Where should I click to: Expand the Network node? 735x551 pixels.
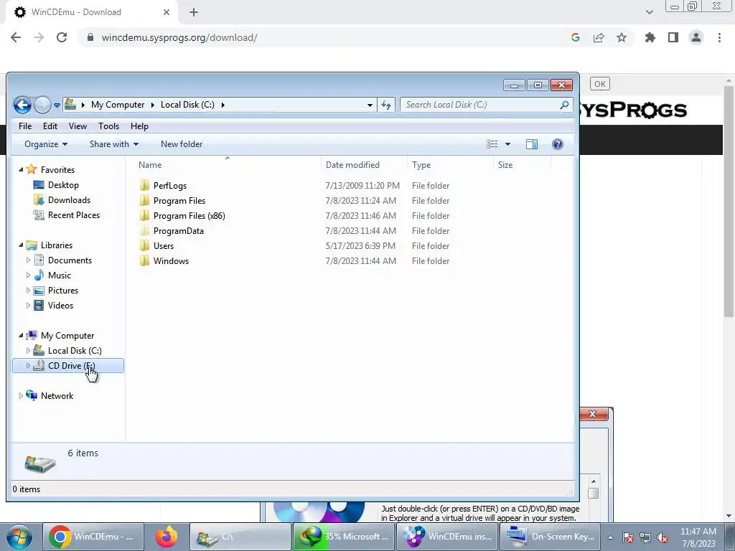pyautogui.click(x=21, y=396)
